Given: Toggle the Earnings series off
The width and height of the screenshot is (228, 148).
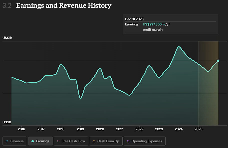Looking at the screenshot, I should tap(40, 141).
